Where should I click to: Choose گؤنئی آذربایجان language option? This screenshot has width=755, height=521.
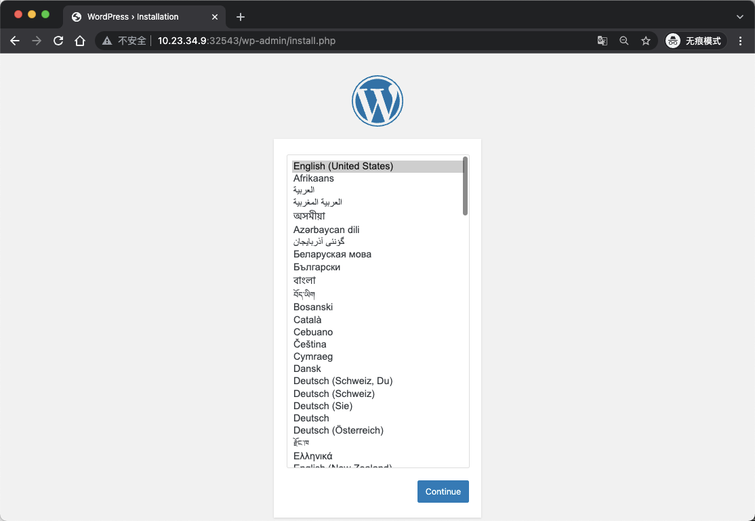point(377,242)
